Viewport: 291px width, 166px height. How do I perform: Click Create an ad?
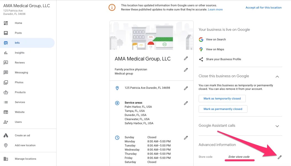(22, 135)
